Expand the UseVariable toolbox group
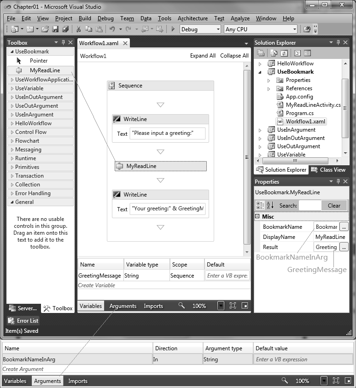This screenshot has height=388, width=356. pos(12,88)
